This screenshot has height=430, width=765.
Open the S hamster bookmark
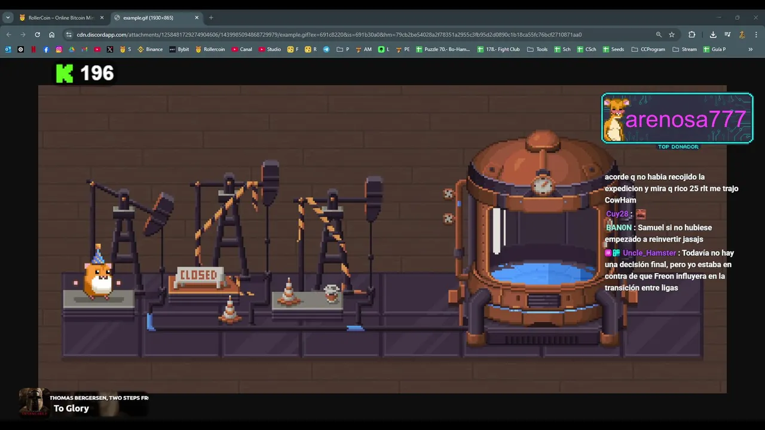(x=126, y=50)
